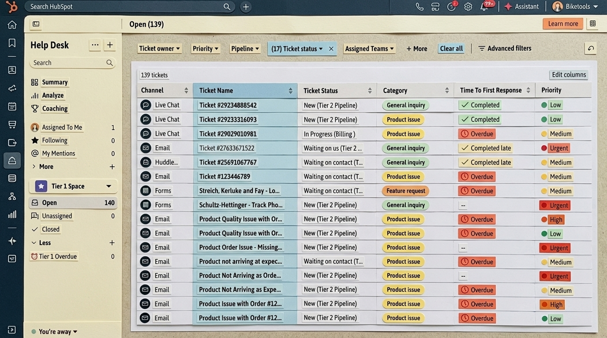Toggle sort on the Ticket Name column
Screen dimensions: 607x338
[290, 90]
